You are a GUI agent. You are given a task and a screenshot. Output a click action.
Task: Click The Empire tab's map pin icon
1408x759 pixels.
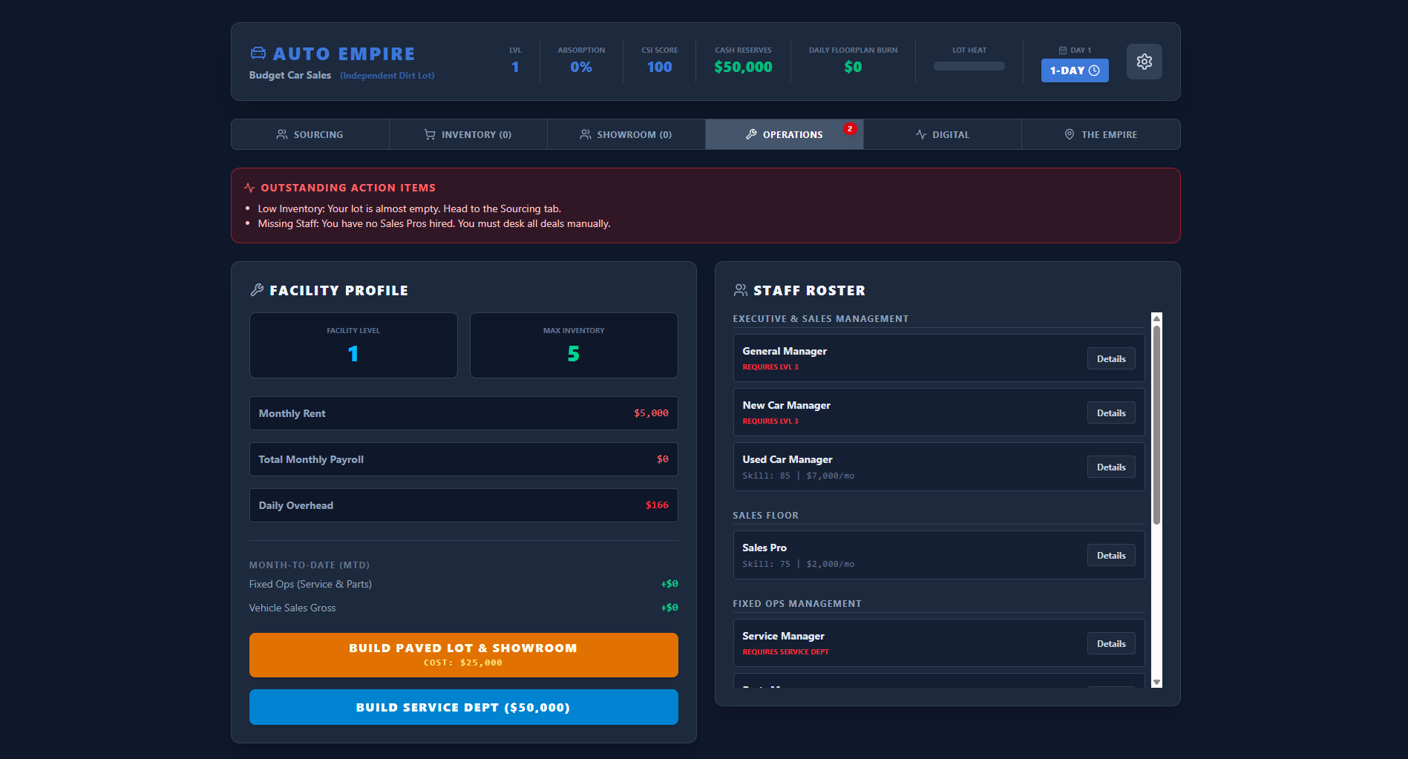pyautogui.click(x=1070, y=134)
